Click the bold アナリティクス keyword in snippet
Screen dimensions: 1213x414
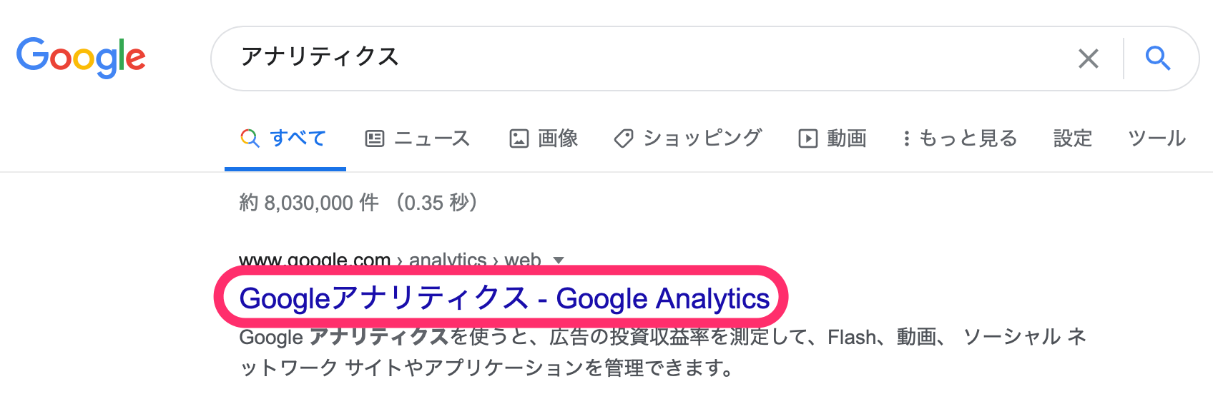(379, 336)
